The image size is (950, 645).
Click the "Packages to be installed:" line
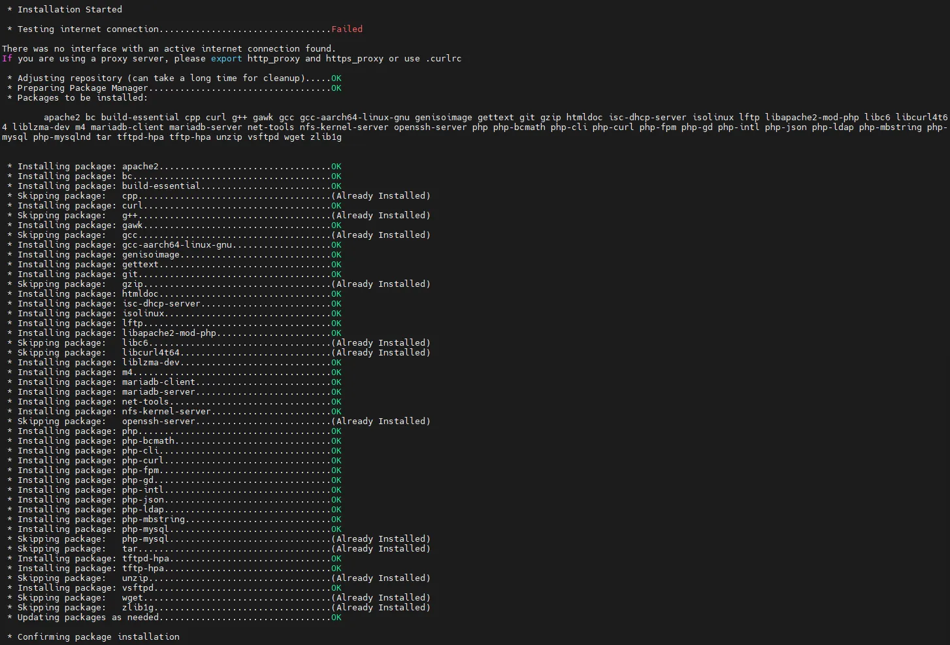[82, 98]
